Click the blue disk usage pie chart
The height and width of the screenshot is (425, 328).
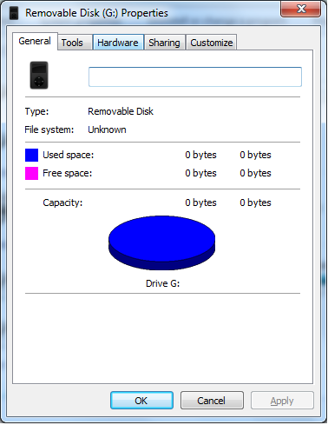coord(162,242)
